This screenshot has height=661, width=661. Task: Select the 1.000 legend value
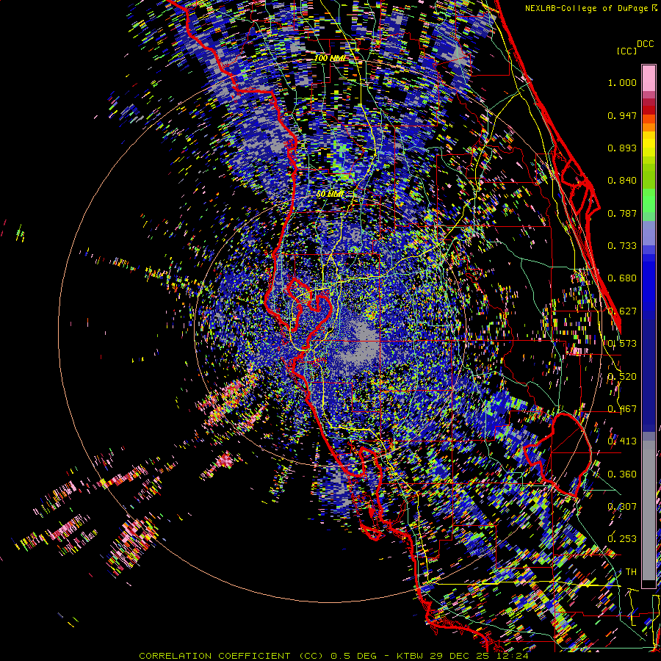pos(622,82)
